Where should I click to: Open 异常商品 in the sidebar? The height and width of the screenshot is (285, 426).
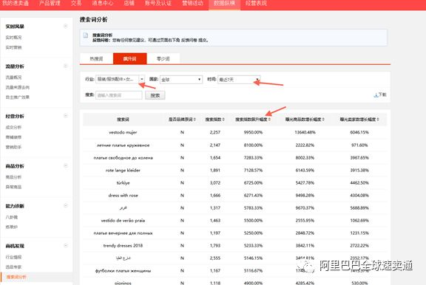pos(13,187)
